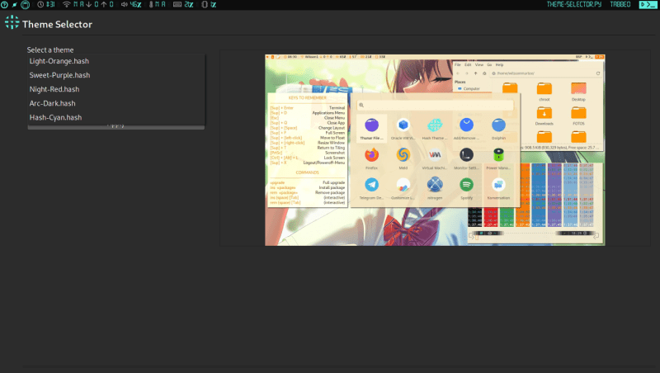Select the Light-Orange.hash theme
660x373 pixels.
pos(59,61)
